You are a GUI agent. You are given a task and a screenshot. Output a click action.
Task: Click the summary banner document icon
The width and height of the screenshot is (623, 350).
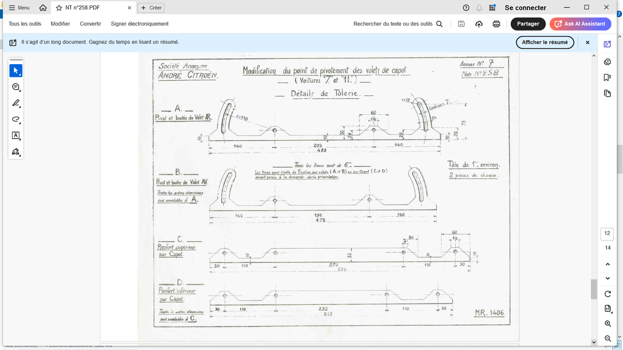[13, 42]
